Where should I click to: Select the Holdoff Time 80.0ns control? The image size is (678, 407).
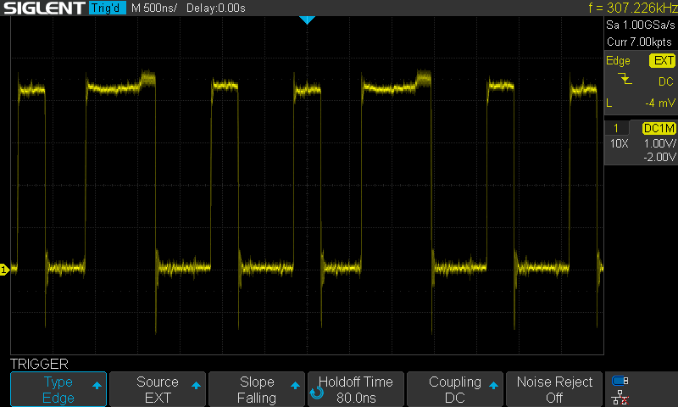point(355,389)
